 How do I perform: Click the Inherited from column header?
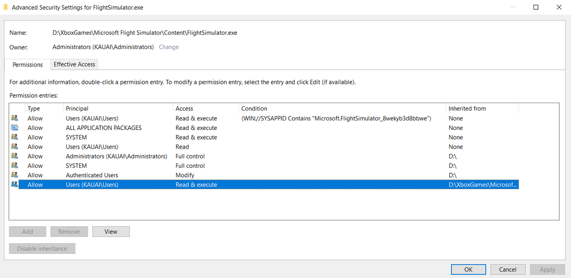[483, 108]
